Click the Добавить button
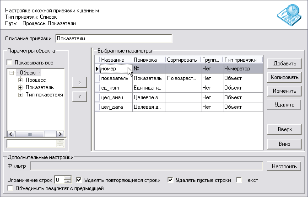 tap(284, 64)
